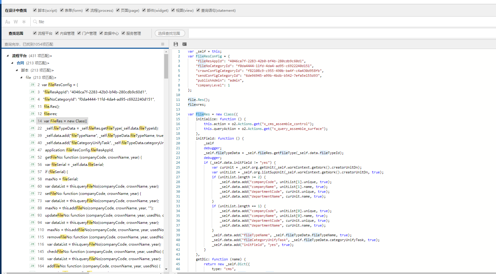Click the results list vertical scrollbar thumb
This screenshot has width=496, height=274.
tap(166, 66)
